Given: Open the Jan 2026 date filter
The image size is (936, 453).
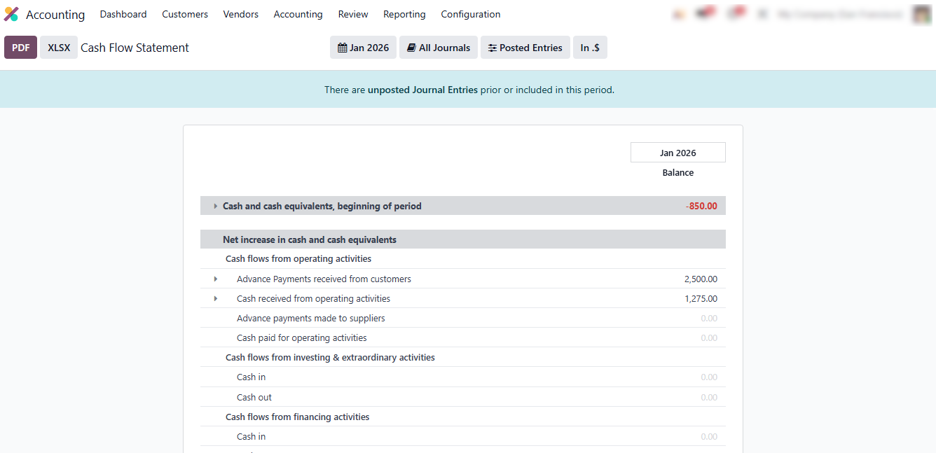Looking at the screenshot, I should click(x=363, y=48).
